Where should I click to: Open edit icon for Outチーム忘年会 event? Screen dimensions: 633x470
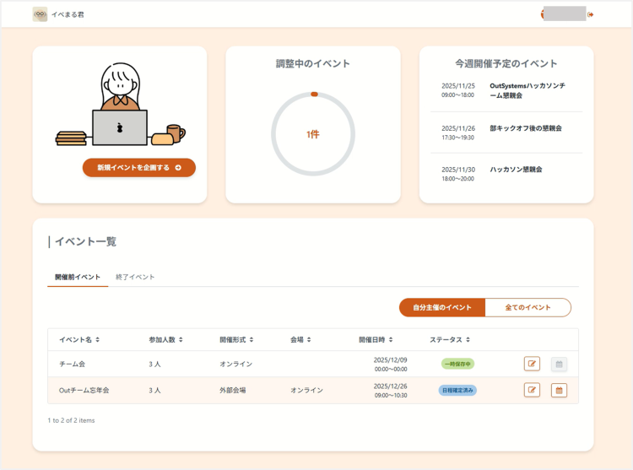532,390
